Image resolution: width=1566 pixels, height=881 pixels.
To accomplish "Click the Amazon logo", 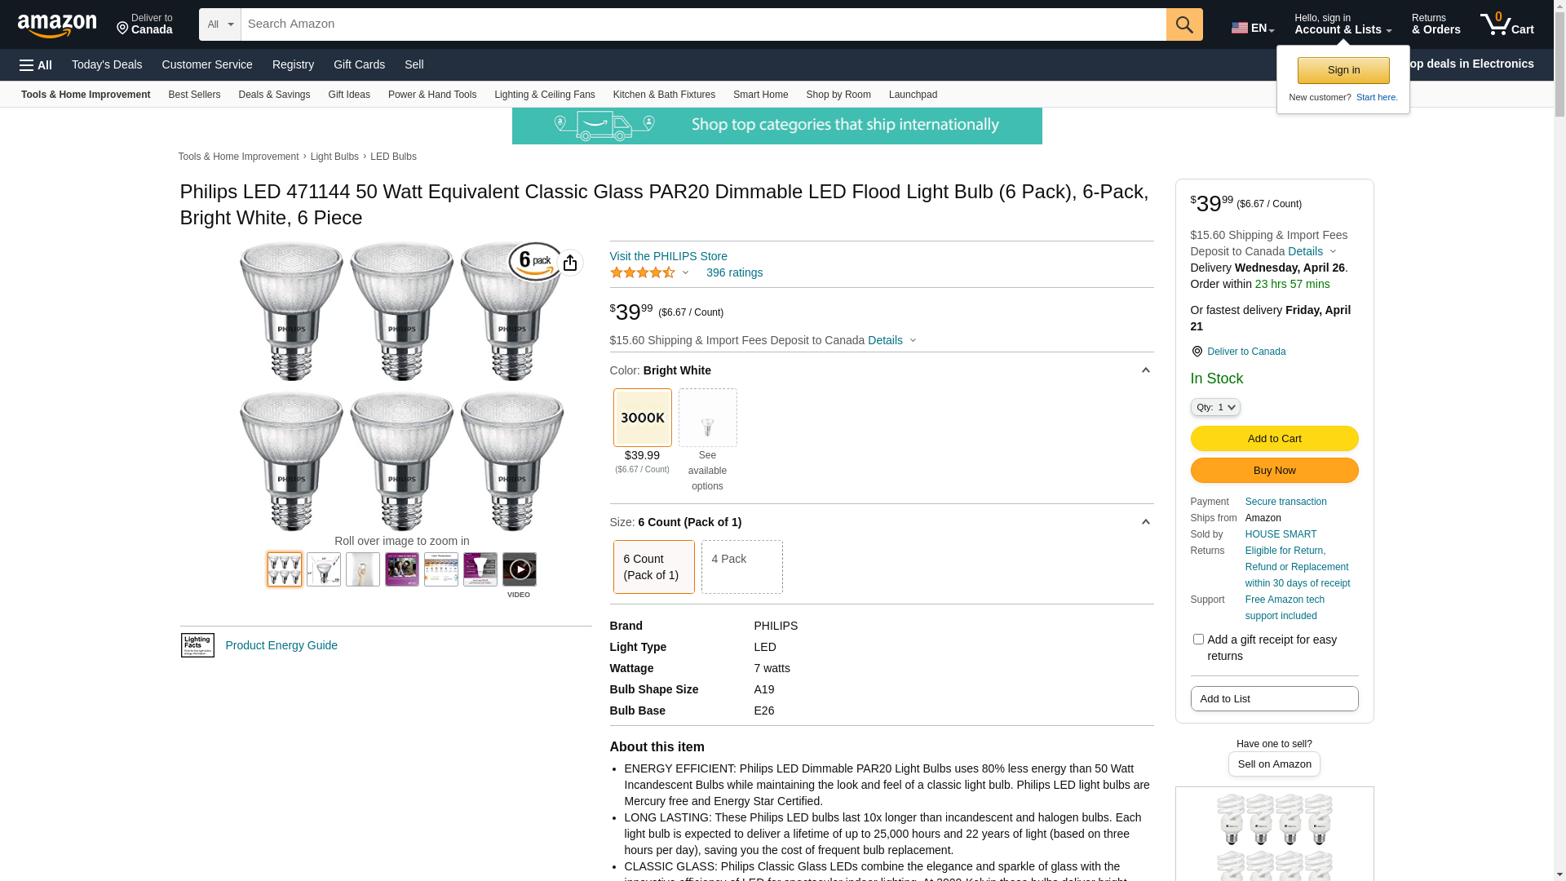I will 57,25.
